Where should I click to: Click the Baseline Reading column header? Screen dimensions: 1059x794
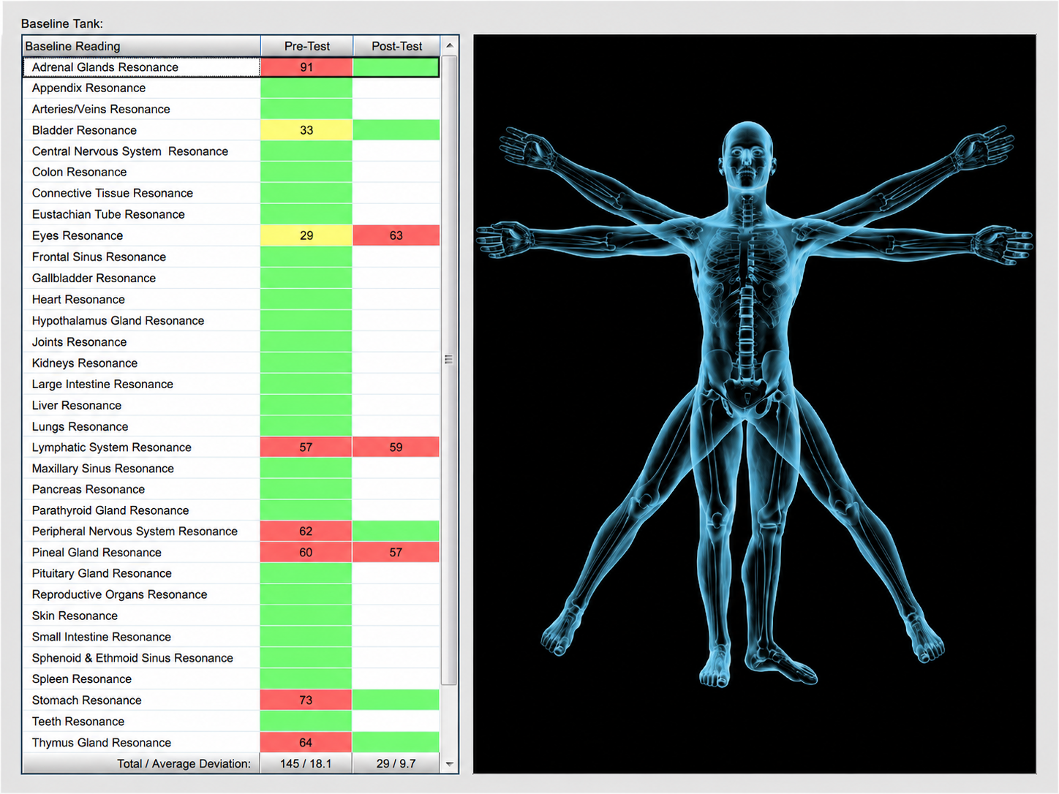142,46
